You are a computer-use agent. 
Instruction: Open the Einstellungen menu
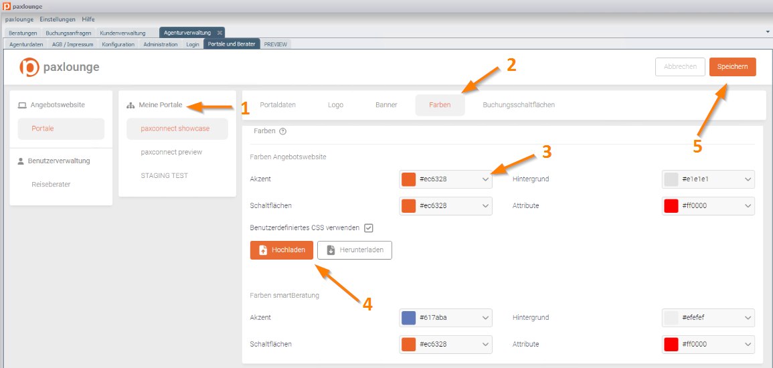pyautogui.click(x=58, y=19)
